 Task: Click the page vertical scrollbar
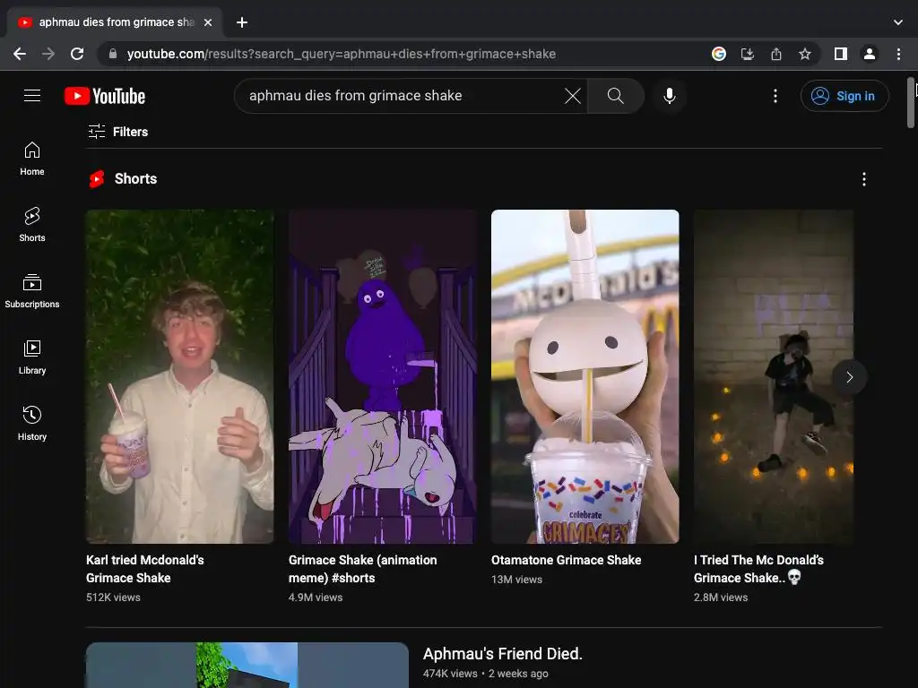(911, 102)
